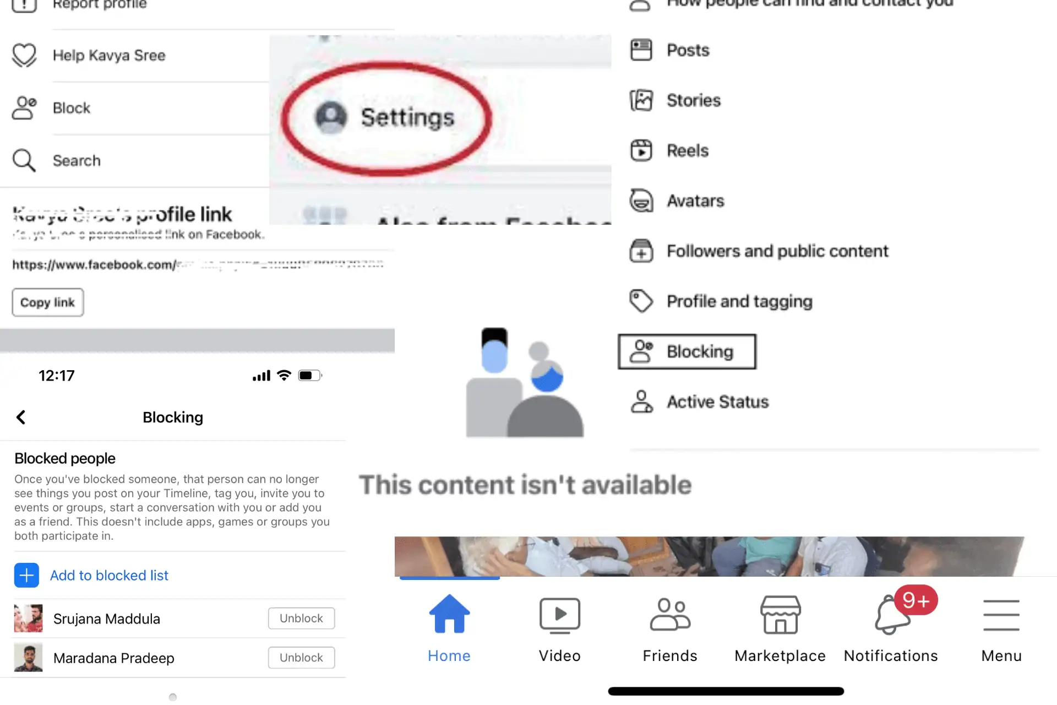Select the Avatars settings option
Screen dimensions: 1057x705
coord(696,200)
